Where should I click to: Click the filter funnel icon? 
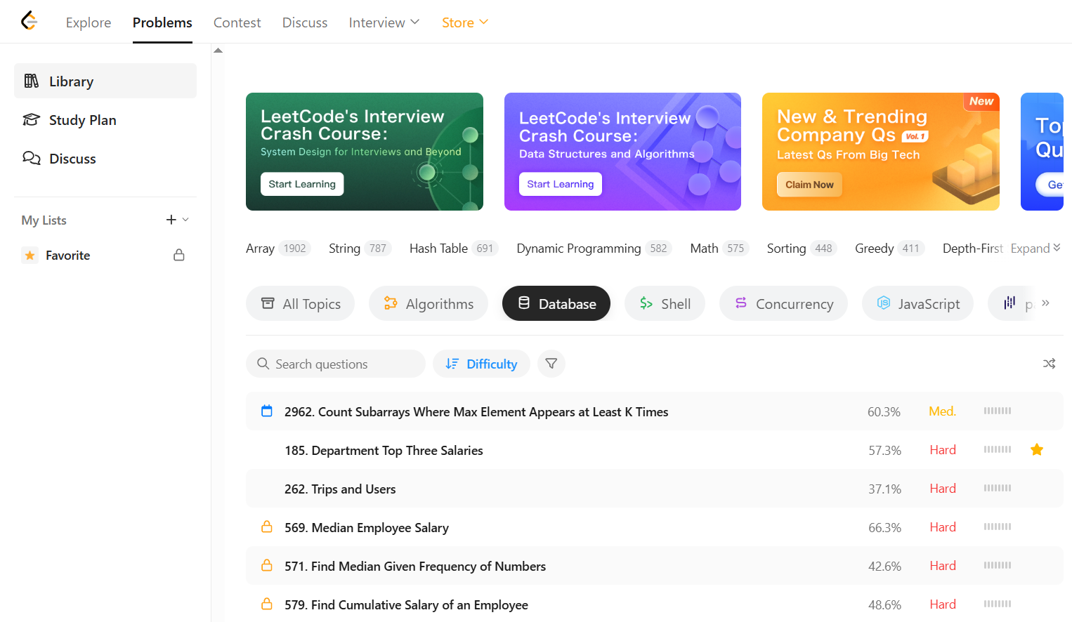pyautogui.click(x=551, y=364)
